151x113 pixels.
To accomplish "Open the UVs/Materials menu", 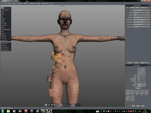I will (x=32, y=3).
